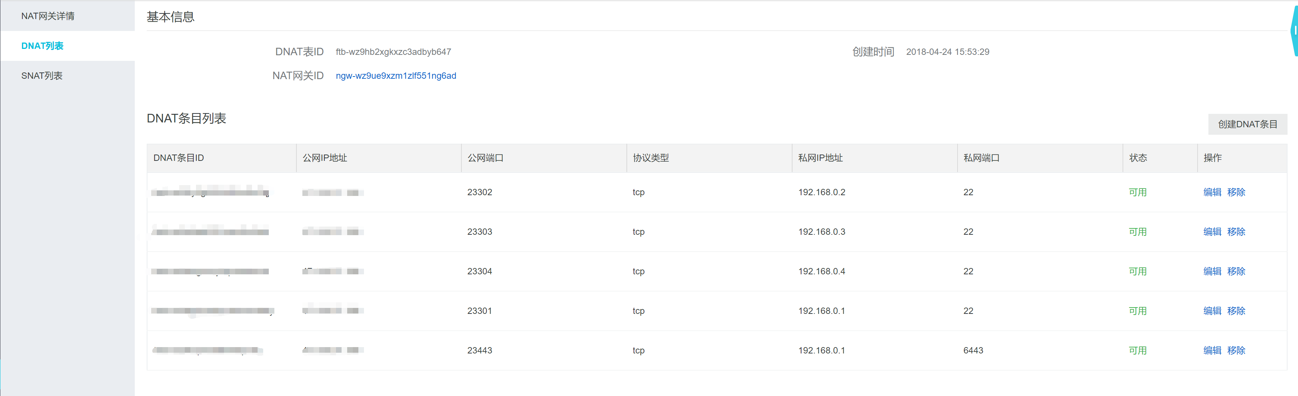This screenshot has height=396, width=1298.
Task: Click 编辑 for the port 23303 entry
Action: click(x=1212, y=232)
